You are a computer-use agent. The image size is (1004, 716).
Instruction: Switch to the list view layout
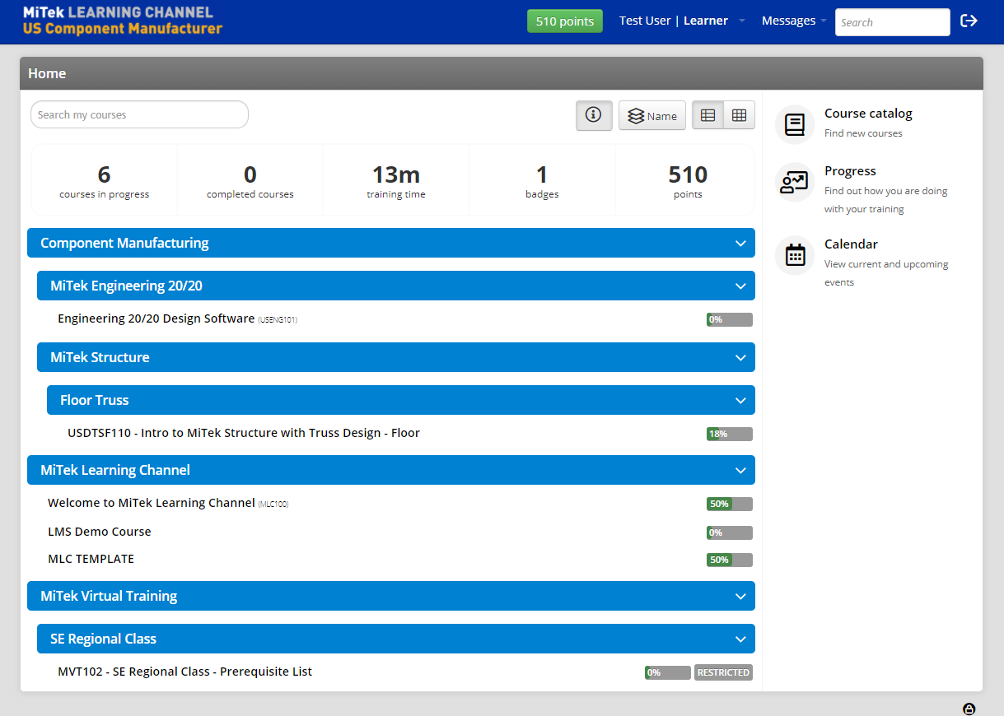pyautogui.click(x=707, y=116)
